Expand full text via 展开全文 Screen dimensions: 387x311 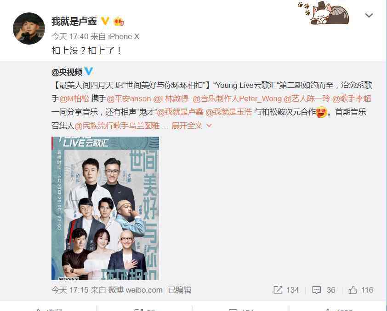(x=187, y=126)
